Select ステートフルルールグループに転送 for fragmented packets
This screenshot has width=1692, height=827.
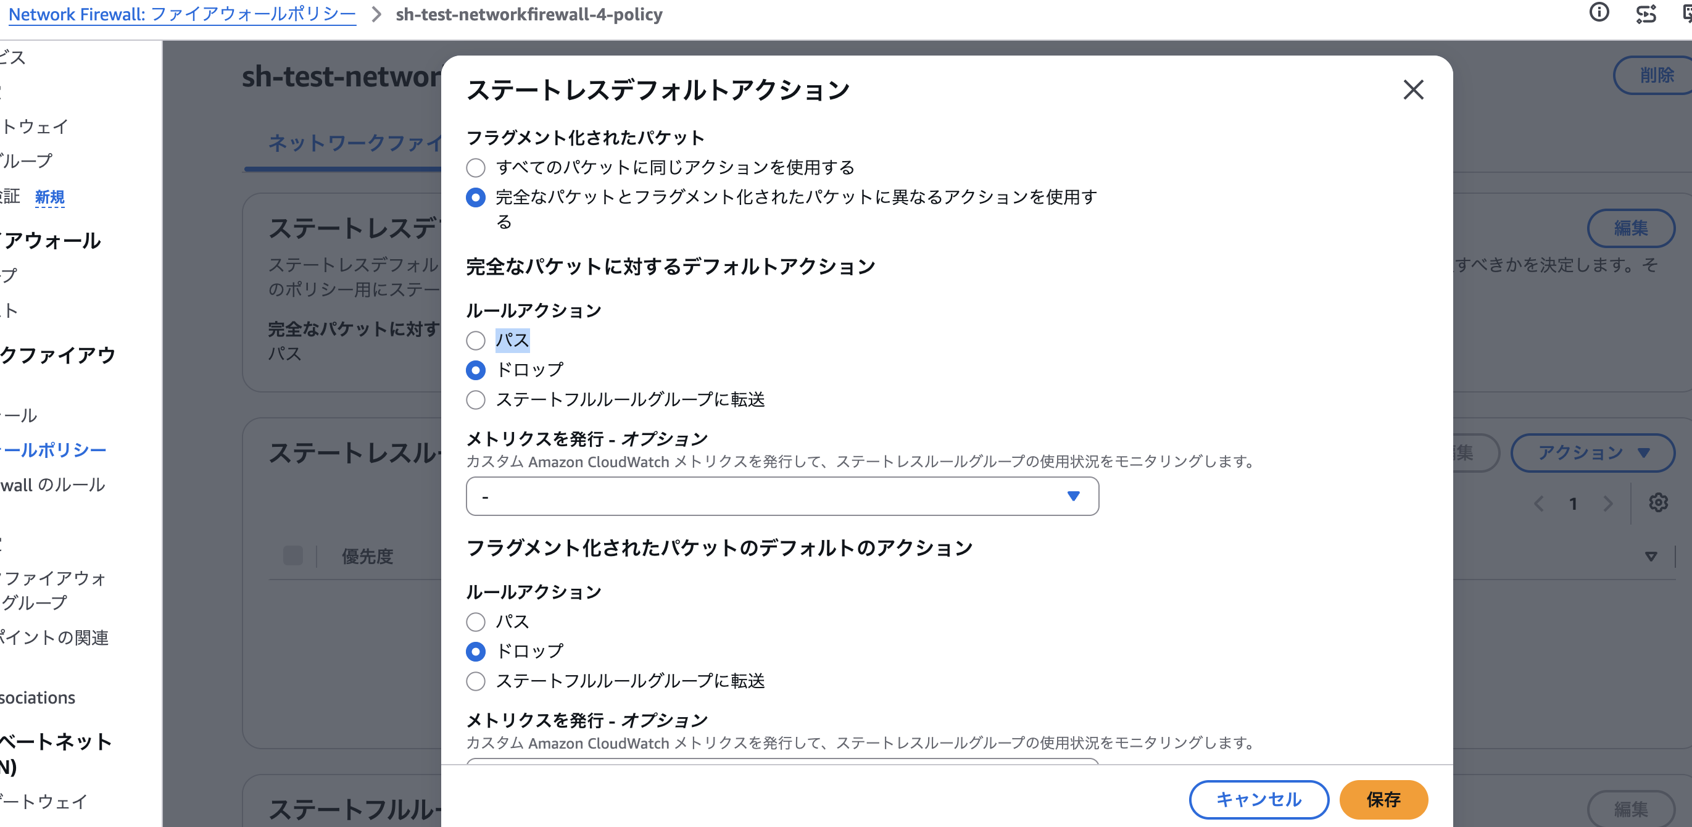coord(476,681)
